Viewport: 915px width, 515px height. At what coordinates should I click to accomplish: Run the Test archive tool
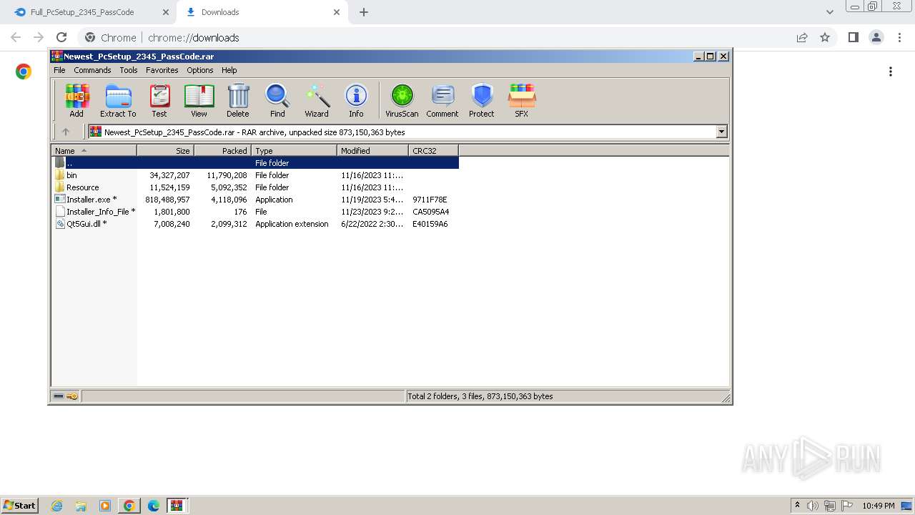point(159,101)
